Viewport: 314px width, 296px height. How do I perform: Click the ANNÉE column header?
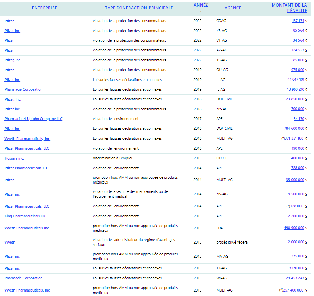pyautogui.click(x=201, y=5)
